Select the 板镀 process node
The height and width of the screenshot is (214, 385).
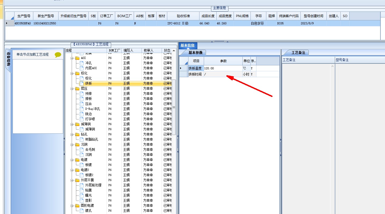(88, 165)
